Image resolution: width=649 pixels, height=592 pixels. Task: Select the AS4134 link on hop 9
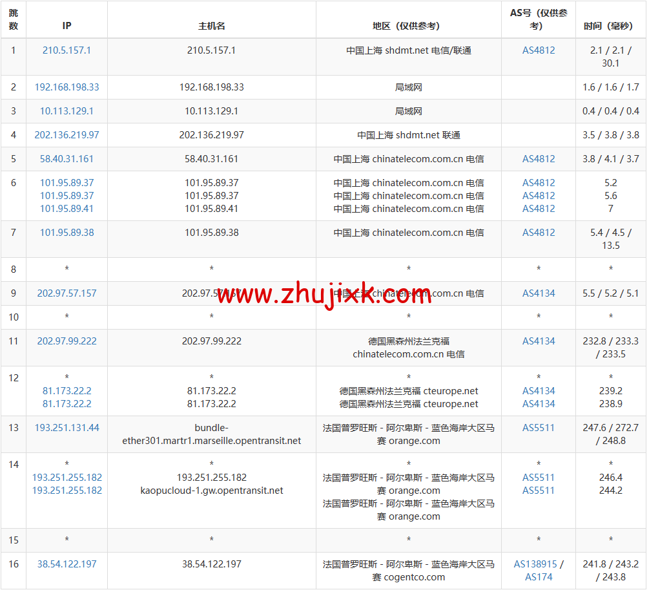pyautogui.click(x=538, y=293)
